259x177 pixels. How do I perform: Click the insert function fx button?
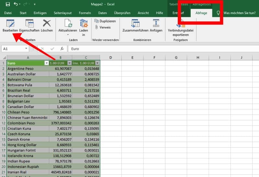tap(62, 49)
